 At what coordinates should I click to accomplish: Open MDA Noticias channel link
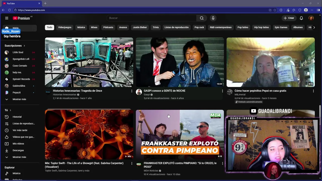tap(151, 171)
